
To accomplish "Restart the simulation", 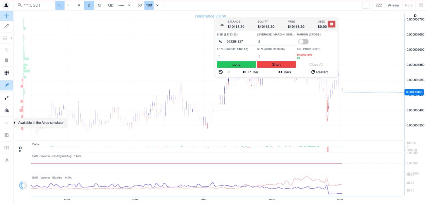I will pyautogui.click(x=319, y=72).
